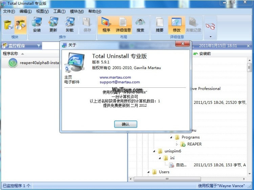Expand the REAPER folder tree node
The height and width of the screenshot is (190, 254).
[x=177, y=144]
